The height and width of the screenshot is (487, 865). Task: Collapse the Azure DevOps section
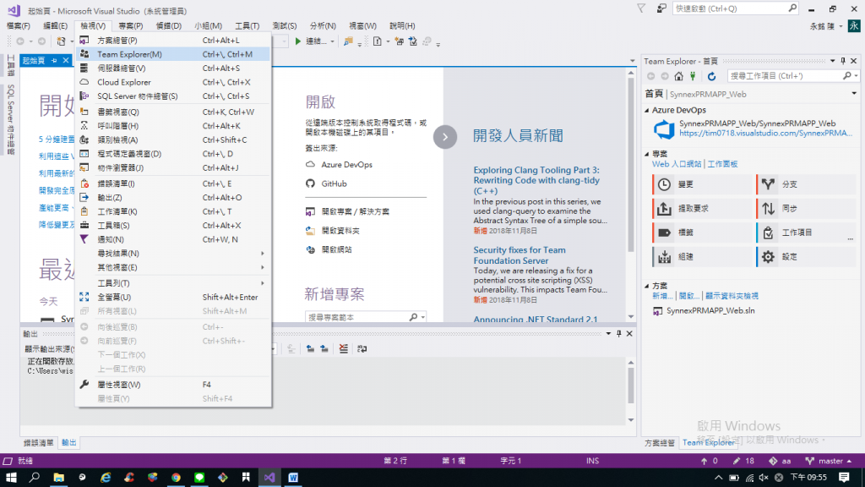tap(647, 111)
